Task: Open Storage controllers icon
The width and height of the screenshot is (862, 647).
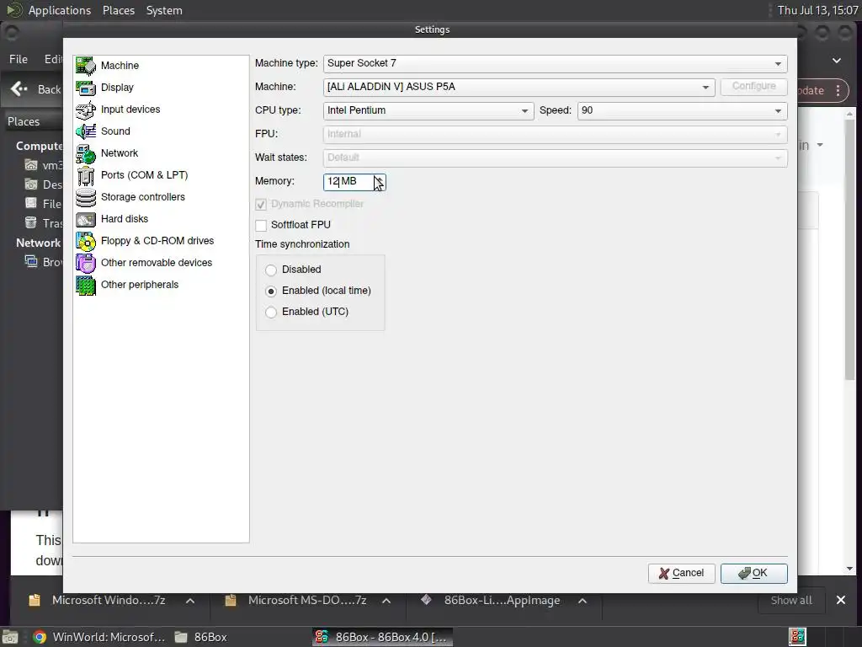Action: 86,197
